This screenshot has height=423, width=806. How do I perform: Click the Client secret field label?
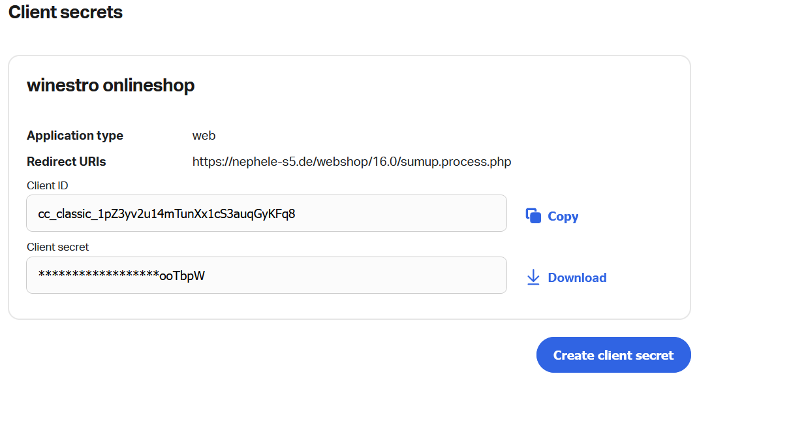[x=57, y=247]
